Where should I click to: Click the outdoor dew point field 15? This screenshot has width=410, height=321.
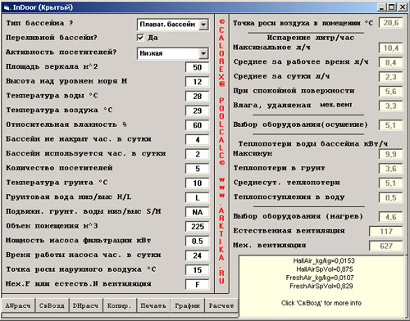(x=198, y=270)
